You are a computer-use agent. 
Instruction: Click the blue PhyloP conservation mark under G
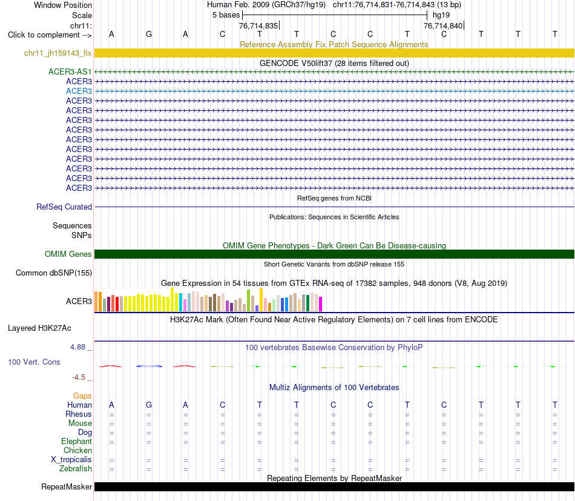coord(149,367)
